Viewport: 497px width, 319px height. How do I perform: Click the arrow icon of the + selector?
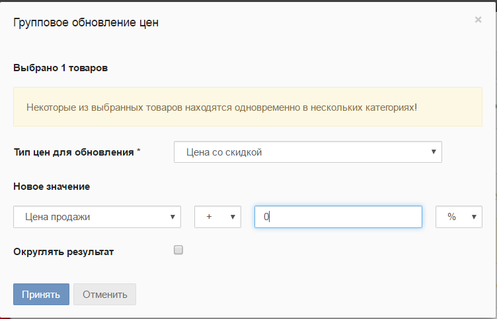(x=233, y=217)
